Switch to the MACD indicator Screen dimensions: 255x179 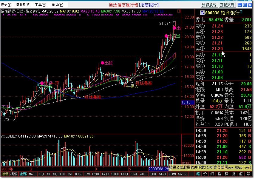pos(33,174)
